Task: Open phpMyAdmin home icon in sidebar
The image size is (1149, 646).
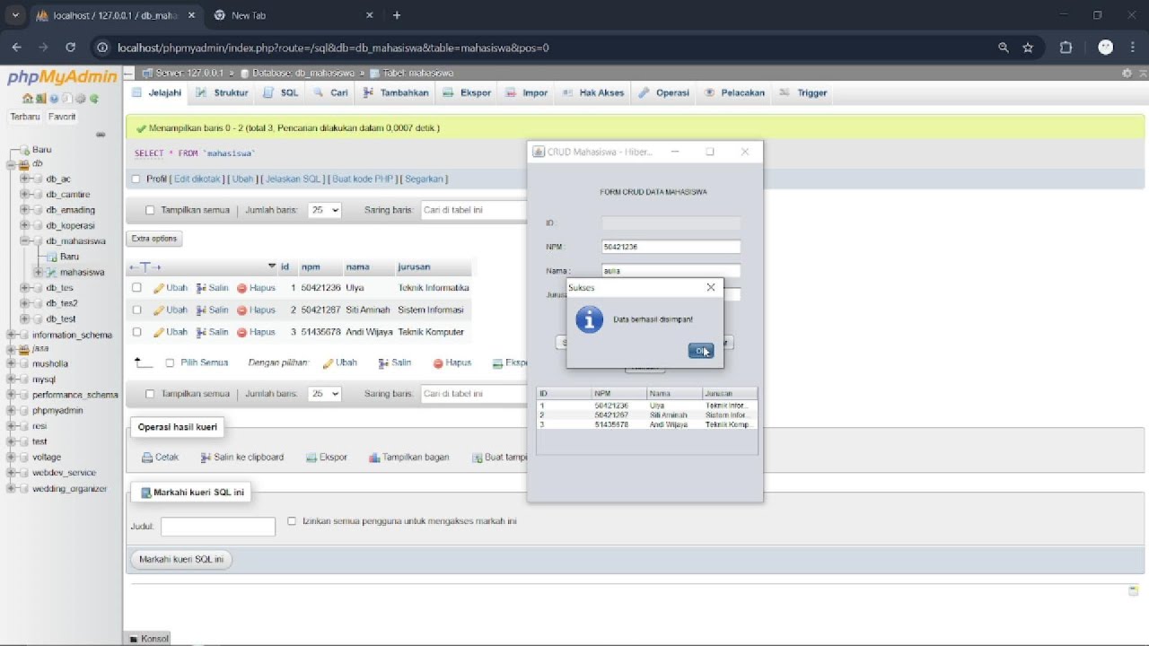Action: pos(28,99)
